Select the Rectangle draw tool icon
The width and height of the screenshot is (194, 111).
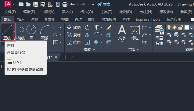point(55,27)
